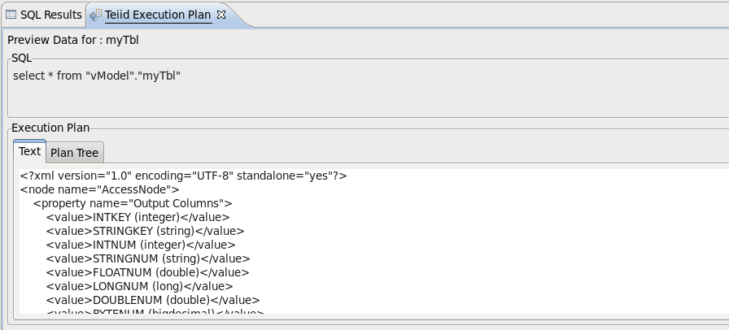The height and width of the screenshot is (330, 729).
Task: Select the Teiid Execution Plan tab label
Action: pyautogui.click(x=158, y=15)
